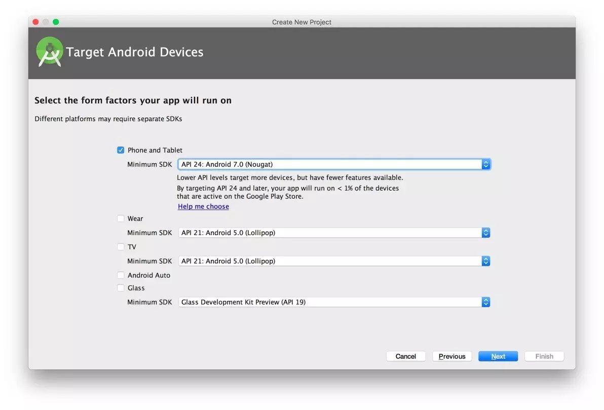Click the 'Target Android Devices' heading
This screenshot has height=410, width=604.
tap(134, 52)
